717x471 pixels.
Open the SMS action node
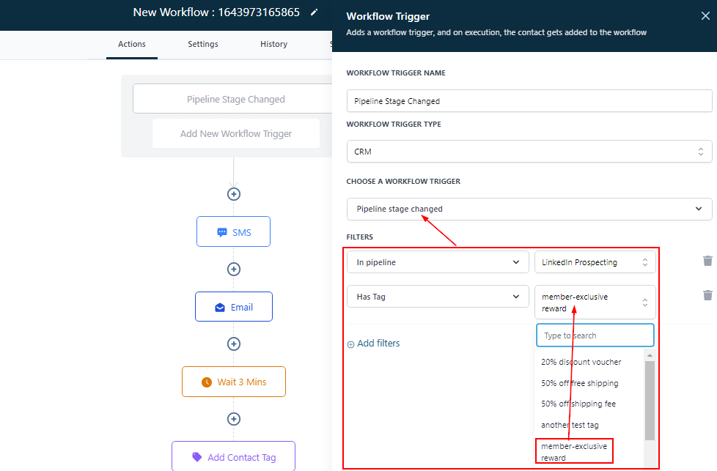click(x=234, y=231)
